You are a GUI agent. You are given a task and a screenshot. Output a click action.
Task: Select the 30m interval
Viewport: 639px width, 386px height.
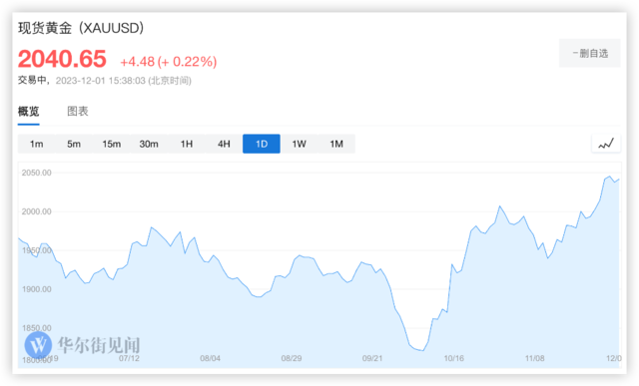click(149, 144)
